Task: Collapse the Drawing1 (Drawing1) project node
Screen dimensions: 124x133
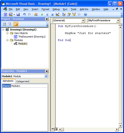Action: click(x=3, y=30)
